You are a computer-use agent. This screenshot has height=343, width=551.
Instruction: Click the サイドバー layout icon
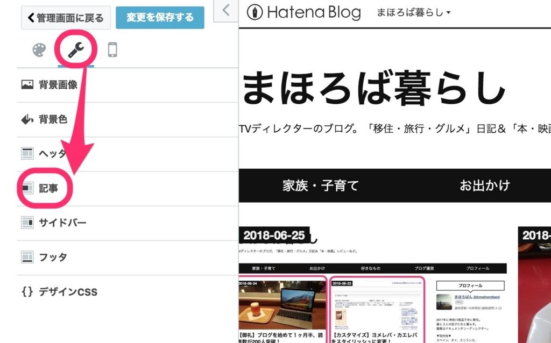pyautogui.click(x=27, y=223)
